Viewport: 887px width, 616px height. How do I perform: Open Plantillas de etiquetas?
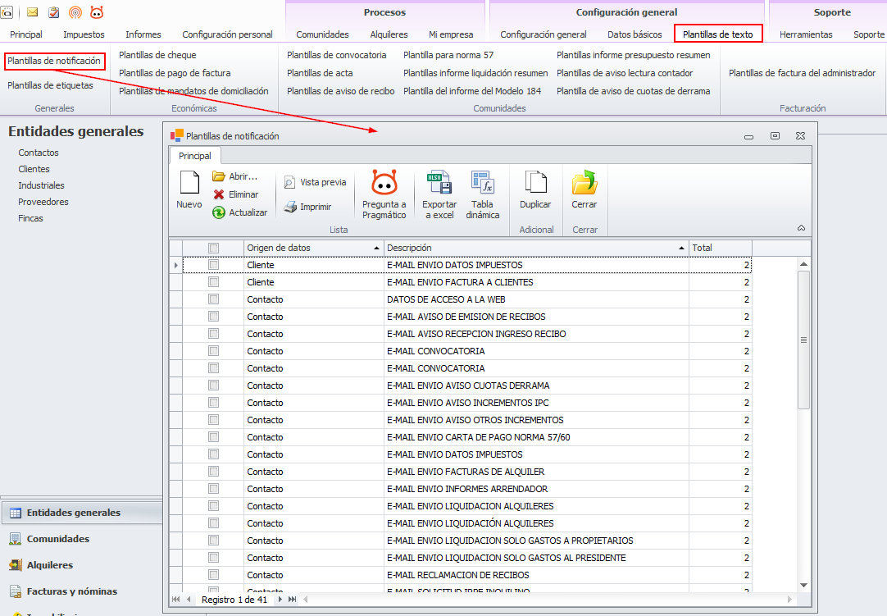[x=50, y=85]
